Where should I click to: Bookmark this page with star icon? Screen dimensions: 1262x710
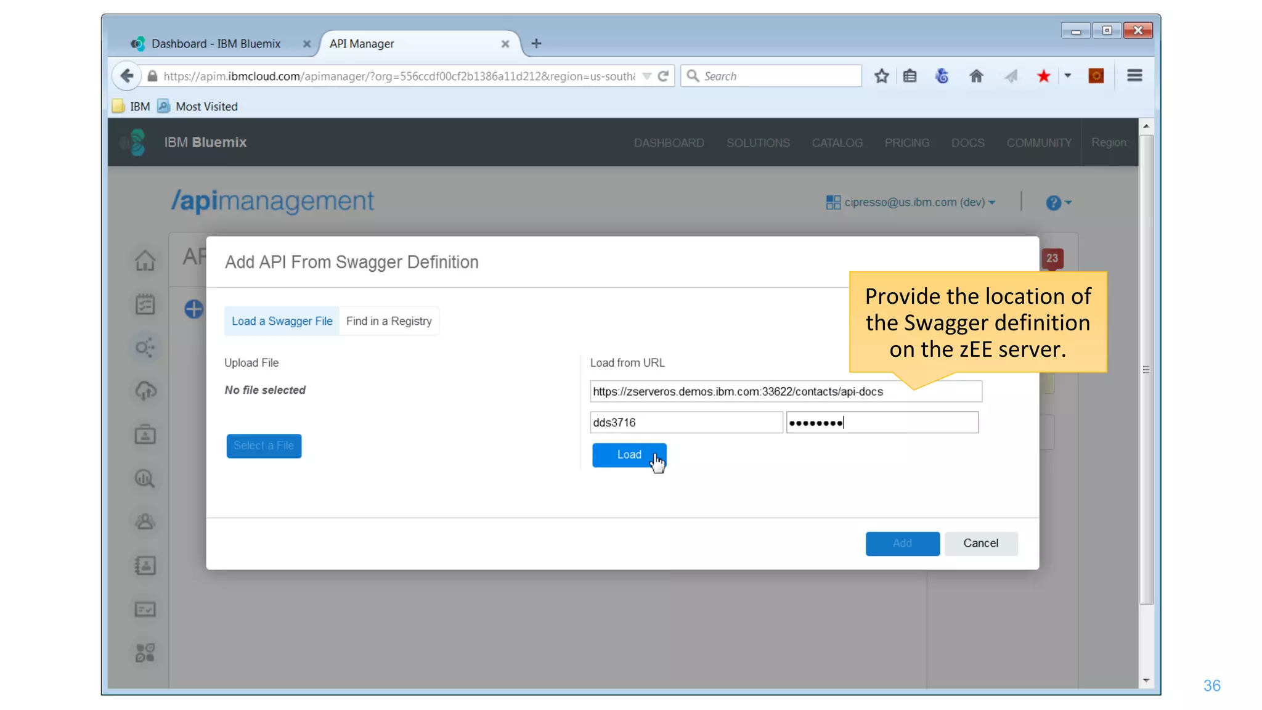click(x=881, y=76)
